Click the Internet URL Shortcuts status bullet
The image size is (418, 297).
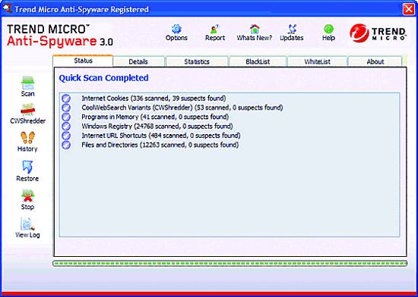[66, 136]
